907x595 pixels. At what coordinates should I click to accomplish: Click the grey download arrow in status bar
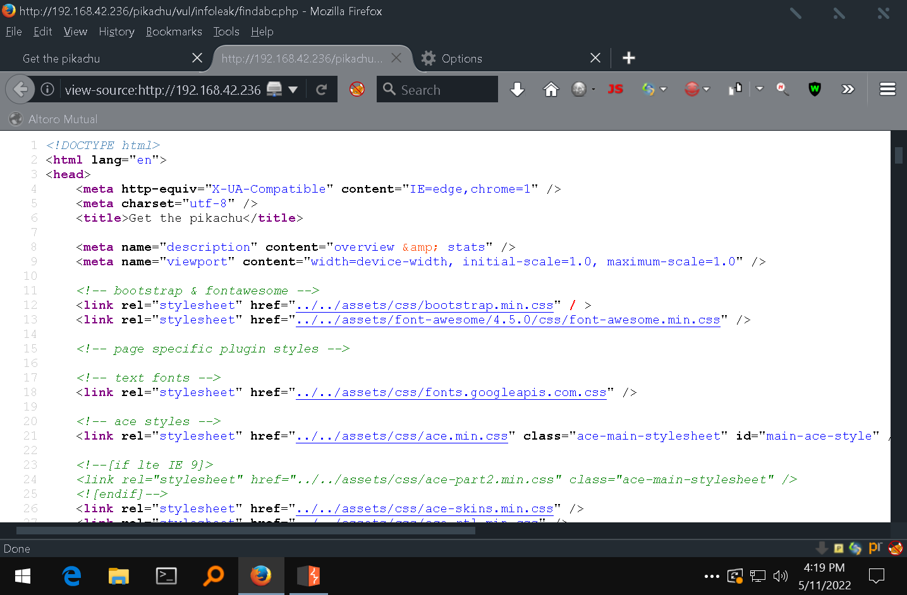822,548
